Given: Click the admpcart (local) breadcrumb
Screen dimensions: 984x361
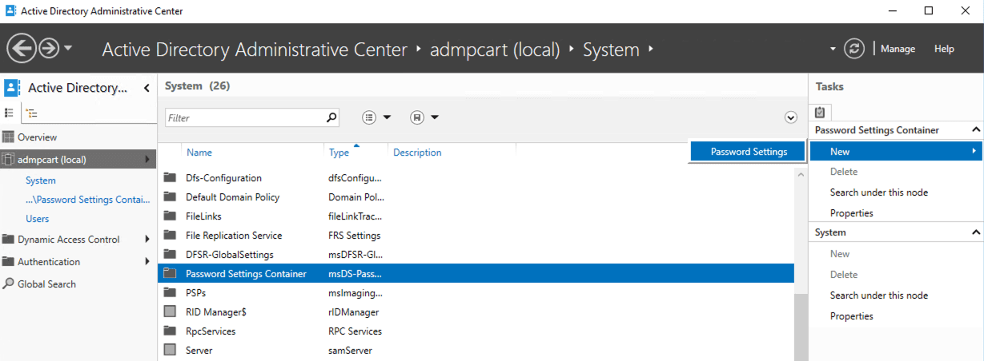Looking at the screenshot, I should tap(495, 50).
